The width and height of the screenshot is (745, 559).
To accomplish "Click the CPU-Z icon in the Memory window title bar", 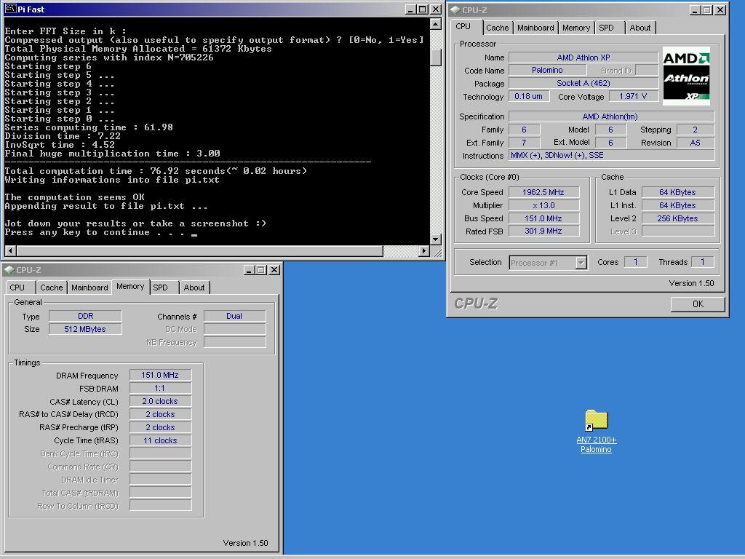I will 9,269.
